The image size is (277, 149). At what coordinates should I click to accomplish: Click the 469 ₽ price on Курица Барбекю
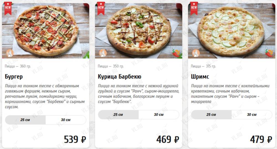tap(168, 139)
